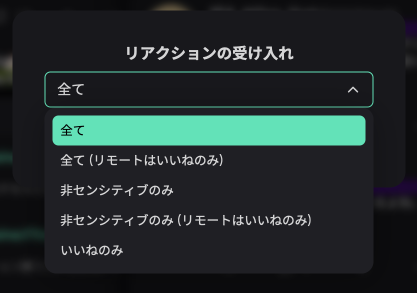Close the open list via the arrow icon

353,89
